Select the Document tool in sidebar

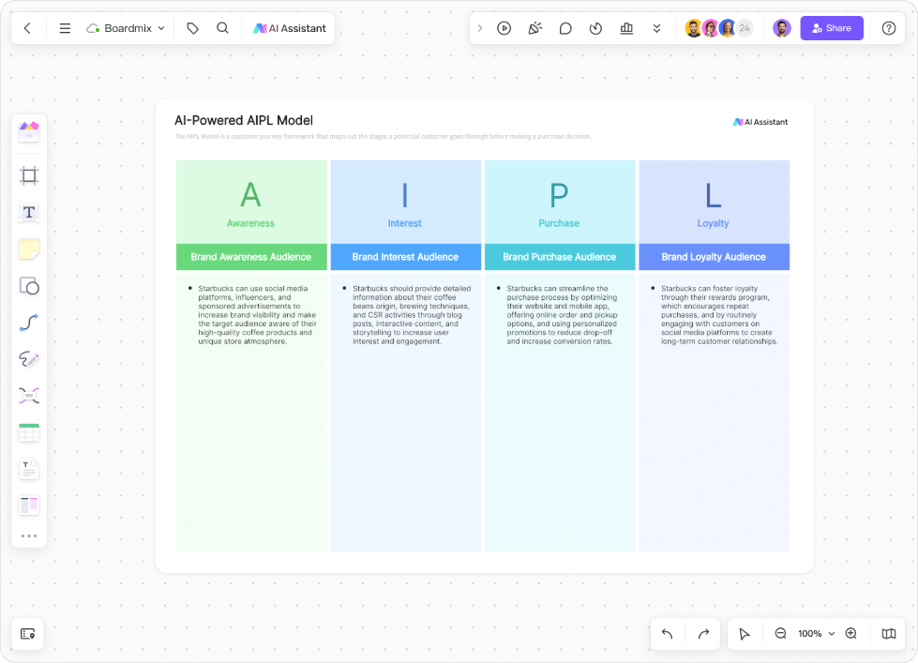point(29,469)
